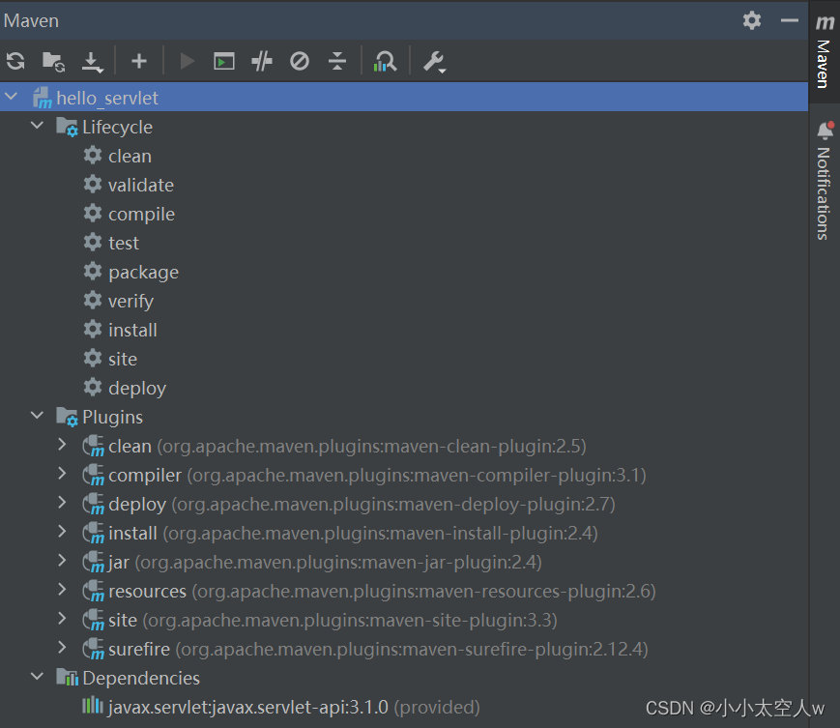Open Maven settings with the wrench icon
The image size is (840, 728).
(434, 61)
